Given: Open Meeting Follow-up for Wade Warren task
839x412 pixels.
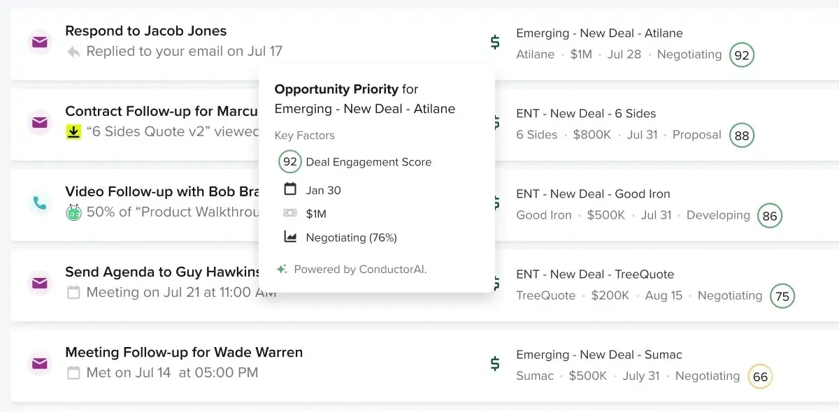Looking at the screenshot, I should pos(184,352).
